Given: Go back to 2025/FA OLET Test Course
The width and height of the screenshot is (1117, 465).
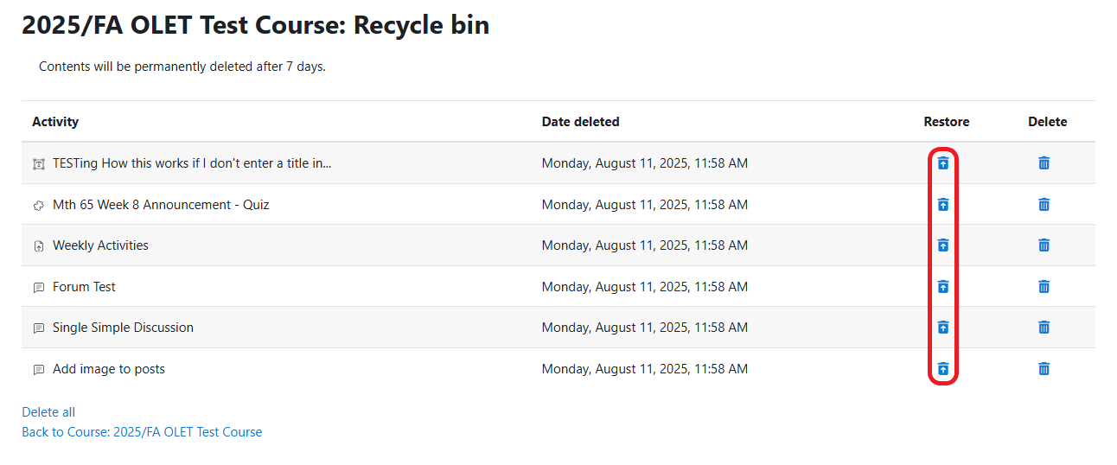Looking at the screenshot, I should (x=142, y=432).
